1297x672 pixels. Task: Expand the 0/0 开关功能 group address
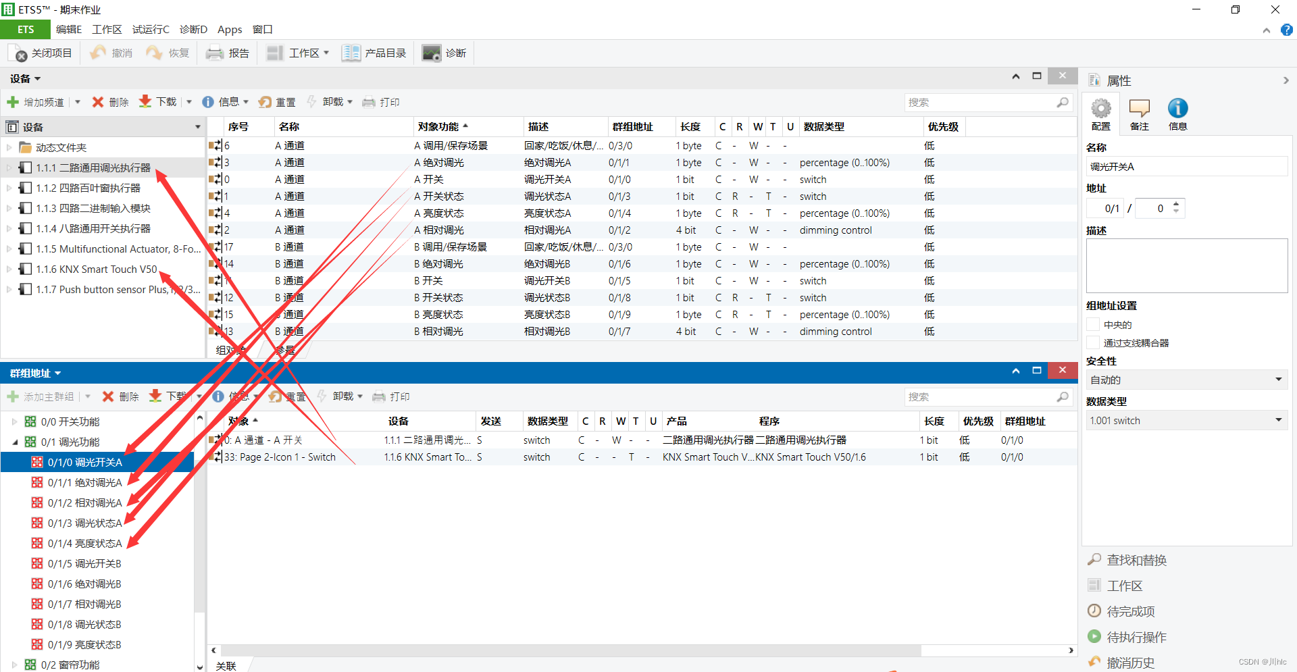tap(15, 421)
